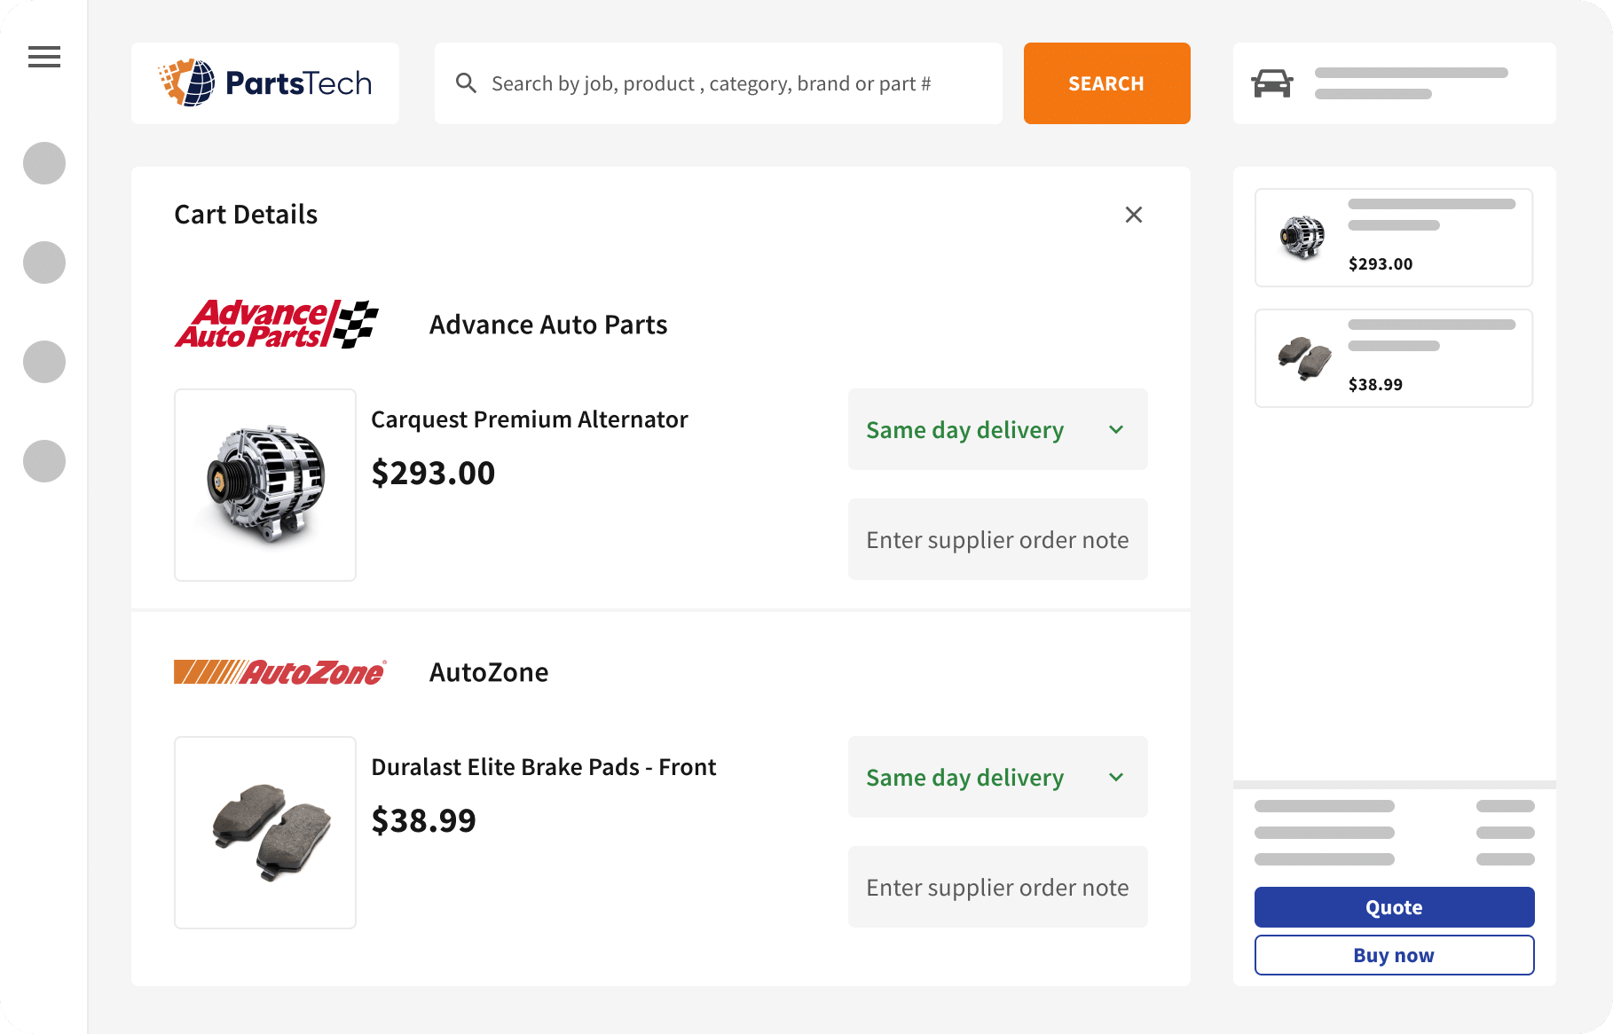Screen dimensions: 1613x1034
Task: Click the orange SEARCH button
Action: coord(1107,83)
